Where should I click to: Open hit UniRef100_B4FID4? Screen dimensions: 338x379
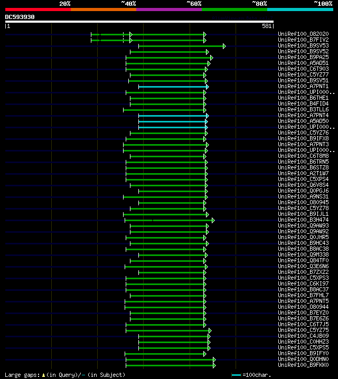pyautogui.click(x=303, y=103)
